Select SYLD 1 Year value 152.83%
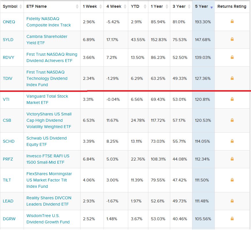The image size is (251, 230). 159,40
